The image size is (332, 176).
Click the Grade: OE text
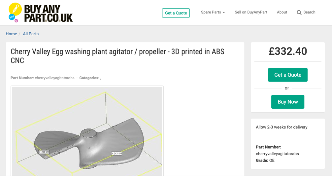click(x=265, y=160)
